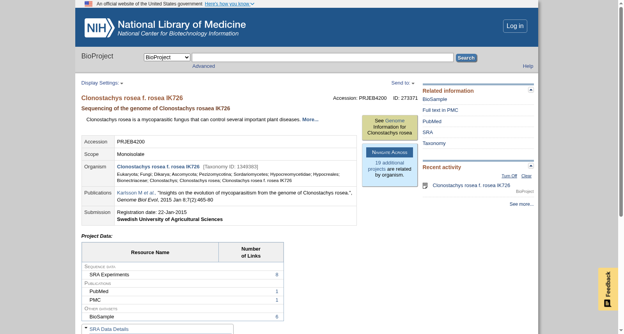624x334 pixels.
Task: Open BioSample in Related information
Action: pyautogui.click(x=434, y=99)
